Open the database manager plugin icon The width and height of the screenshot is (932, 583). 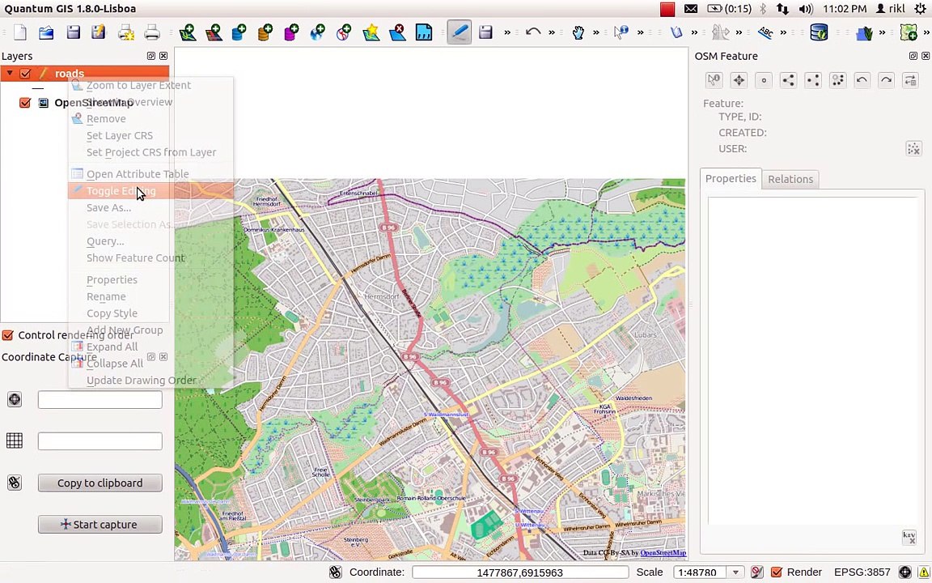(819, 32)
